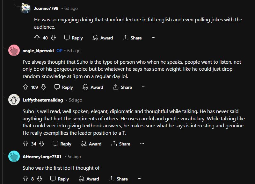This screenshot has height=184, width=255.
Task: Click AttorneyLarge7301's teal avatar
Action: (x=14, y=157)
